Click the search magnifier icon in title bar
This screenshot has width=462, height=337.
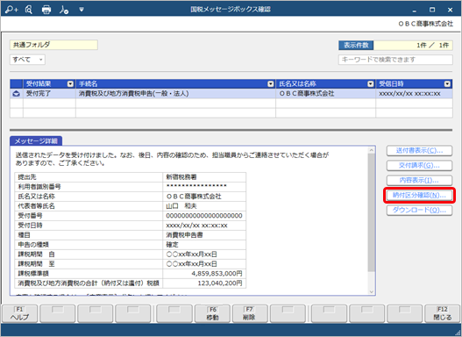coord(29,10)
